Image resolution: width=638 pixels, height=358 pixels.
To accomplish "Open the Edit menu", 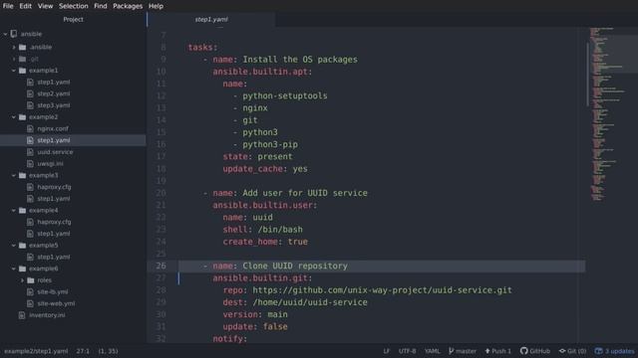I will [x=25, y=6].
